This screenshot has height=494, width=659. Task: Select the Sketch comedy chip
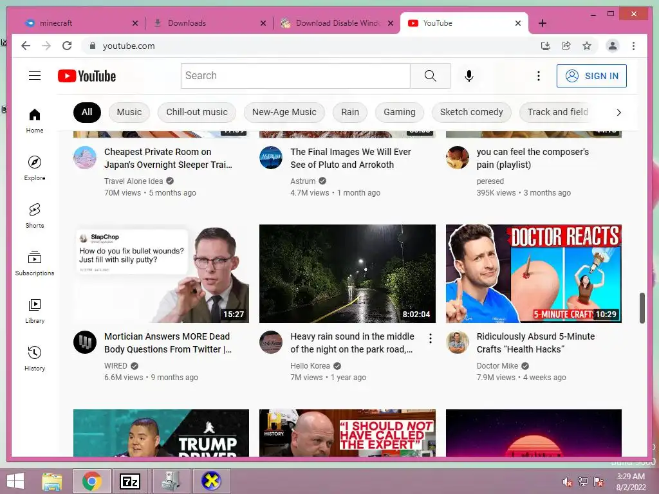[471, 112]
